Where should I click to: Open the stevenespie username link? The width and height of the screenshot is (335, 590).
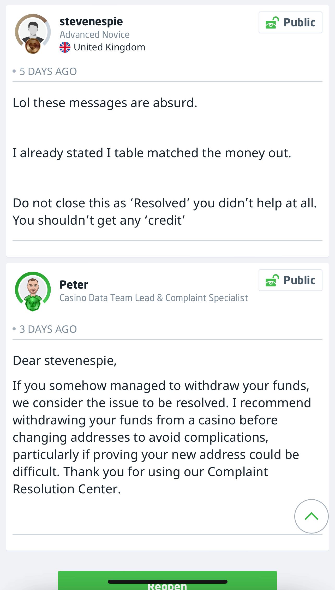click(x=91, y=21)
